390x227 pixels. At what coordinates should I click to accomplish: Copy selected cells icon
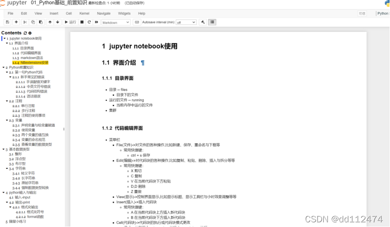tap(33, 22)
